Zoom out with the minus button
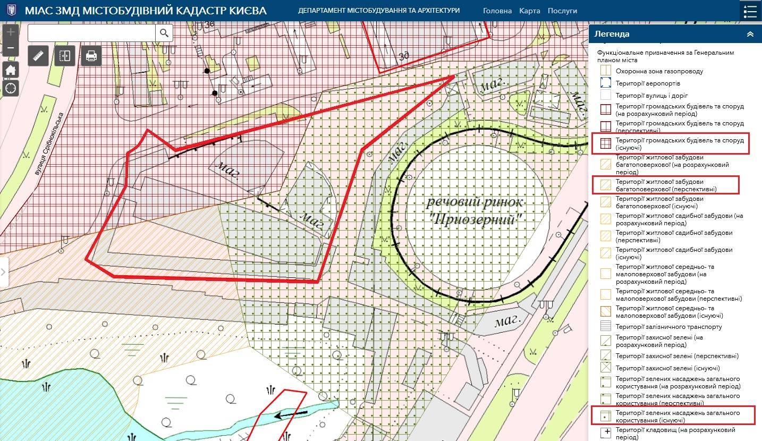 click(x=11, y=49)
